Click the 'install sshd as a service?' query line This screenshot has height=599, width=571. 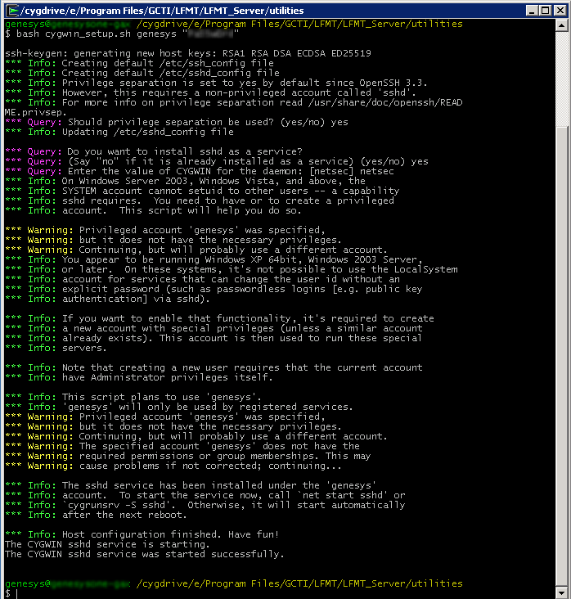click(x=154, y=151)
